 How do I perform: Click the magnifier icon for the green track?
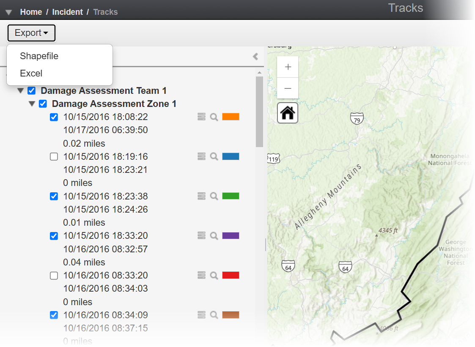pos(214,196)
